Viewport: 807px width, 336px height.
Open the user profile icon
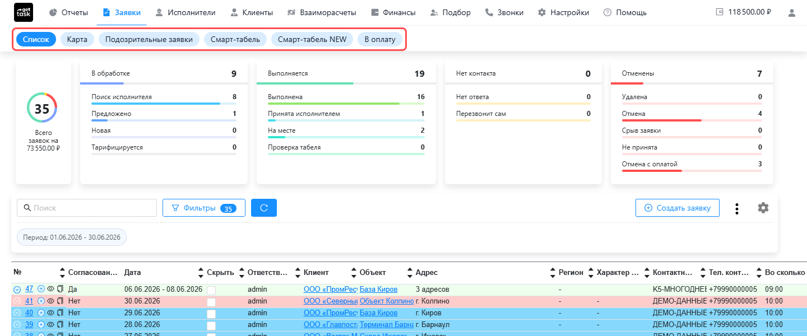click(792, 13)
